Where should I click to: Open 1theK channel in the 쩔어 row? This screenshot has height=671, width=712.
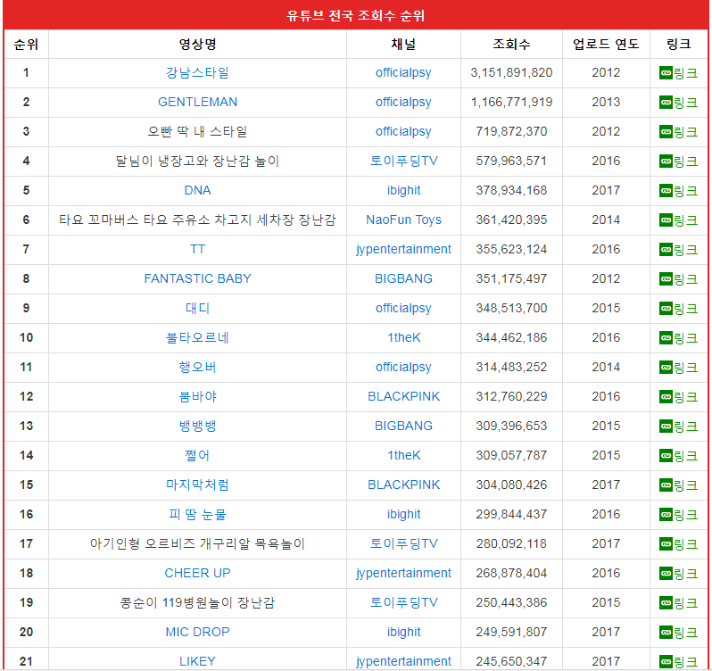[x=403, y=455]
